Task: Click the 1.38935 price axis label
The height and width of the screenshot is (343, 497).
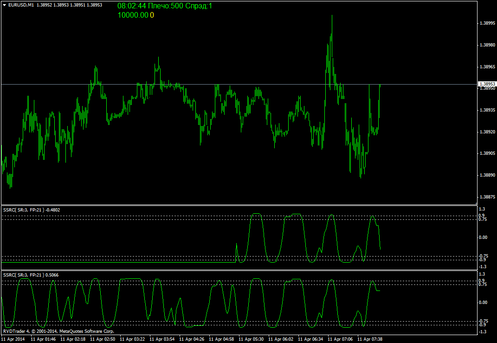Action: [487, 110]
